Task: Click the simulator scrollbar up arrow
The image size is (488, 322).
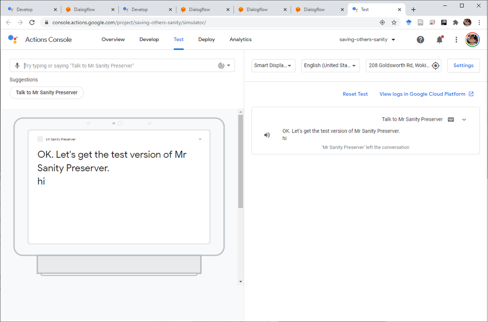Action: tap(240, 112)
